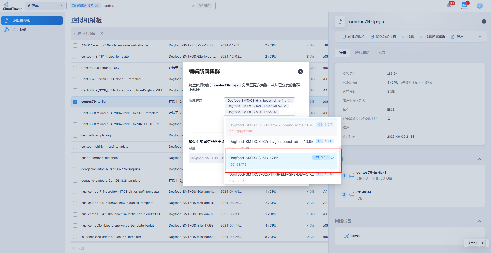
Task: Close the 编辑所属集群 dialog
Action: 300,72
